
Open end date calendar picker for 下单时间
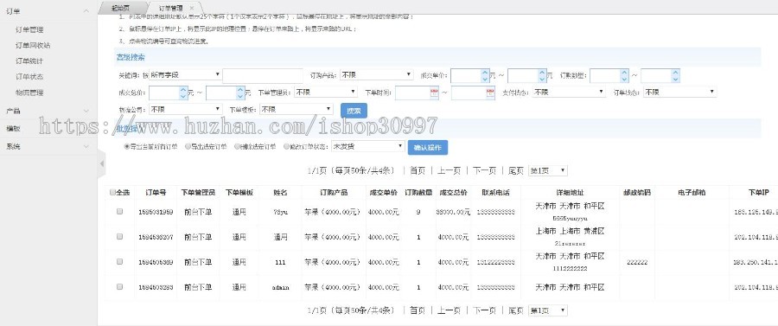(x=490, y=93)
